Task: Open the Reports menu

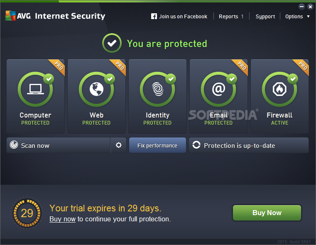Action: click(x=231, y=17)
